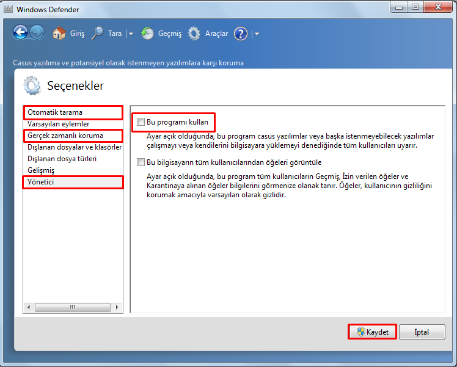Close the Windows Defender window
Viewport: 457px width, 367px height.
(438, 7)
